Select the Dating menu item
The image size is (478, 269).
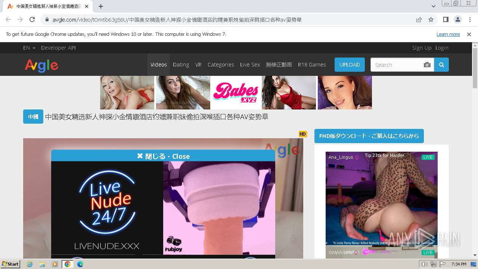[181, 65]
